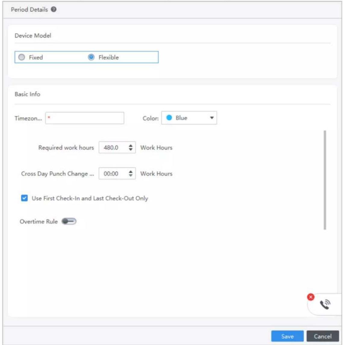
Task: Decrease Required work hours with down arrow
Action: pyautogui.click(x=131, y=149)
